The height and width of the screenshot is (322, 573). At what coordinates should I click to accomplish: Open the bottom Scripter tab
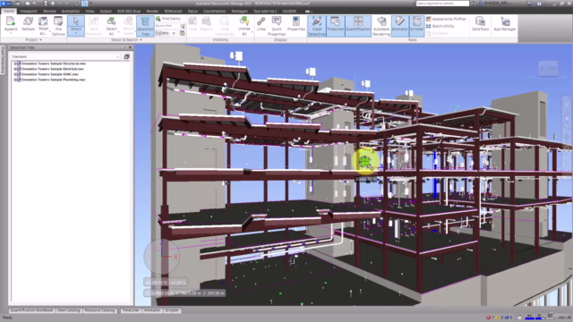coord(172,310)
